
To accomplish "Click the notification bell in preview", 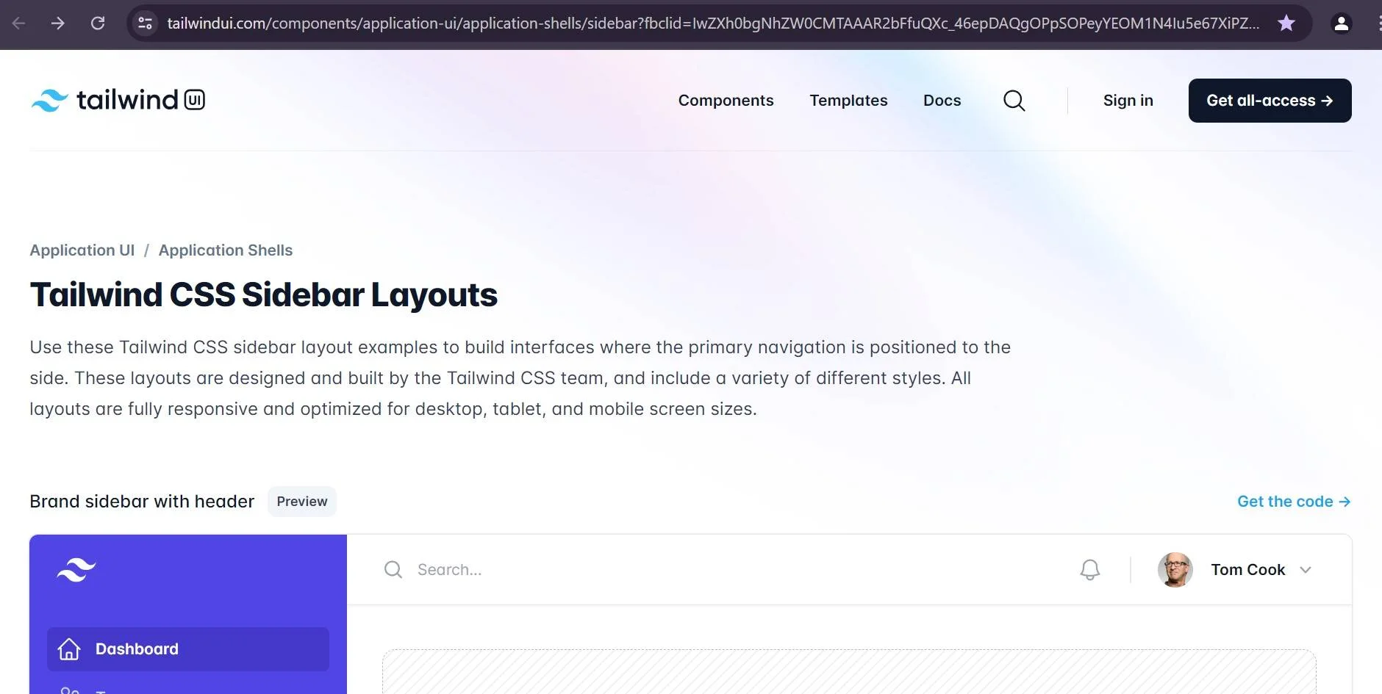I will [1090, 569].
